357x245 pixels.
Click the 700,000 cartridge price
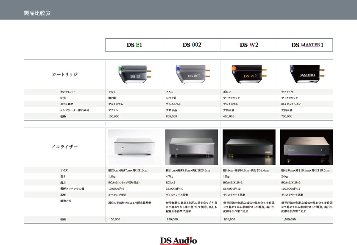(x=287, y=116)
